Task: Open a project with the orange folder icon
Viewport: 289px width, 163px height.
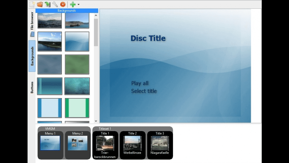Action: (40, 4)
